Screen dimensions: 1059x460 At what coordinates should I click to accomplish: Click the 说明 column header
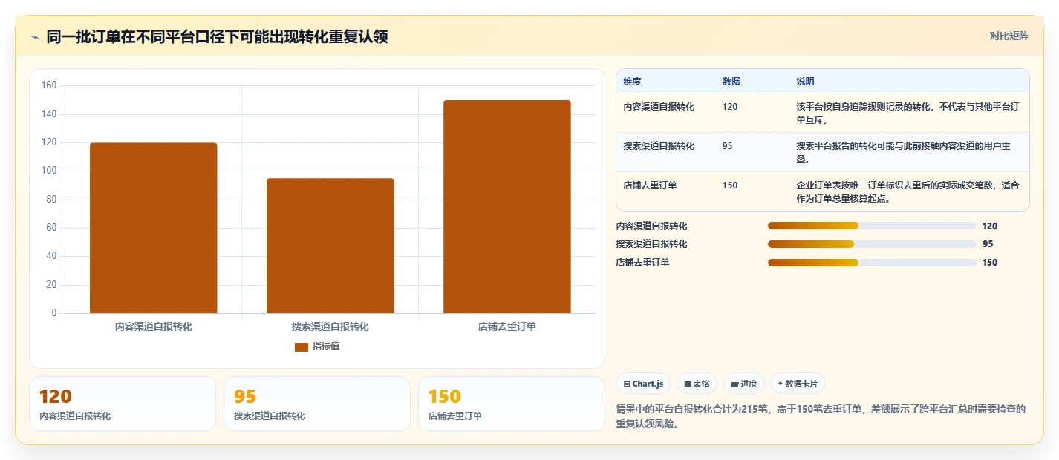805,82
